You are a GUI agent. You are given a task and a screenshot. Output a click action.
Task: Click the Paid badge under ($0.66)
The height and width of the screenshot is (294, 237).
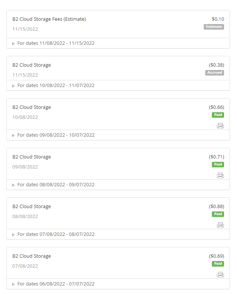(x=218, y=115)
